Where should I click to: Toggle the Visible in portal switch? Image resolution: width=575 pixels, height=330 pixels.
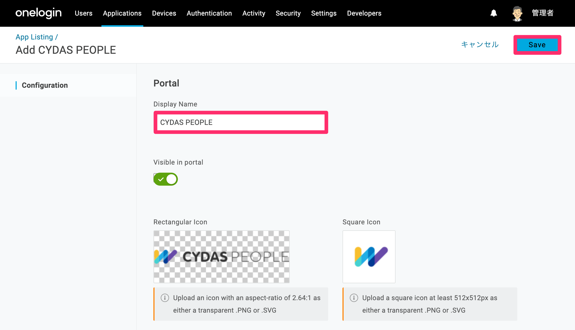(x=166, y=179)
